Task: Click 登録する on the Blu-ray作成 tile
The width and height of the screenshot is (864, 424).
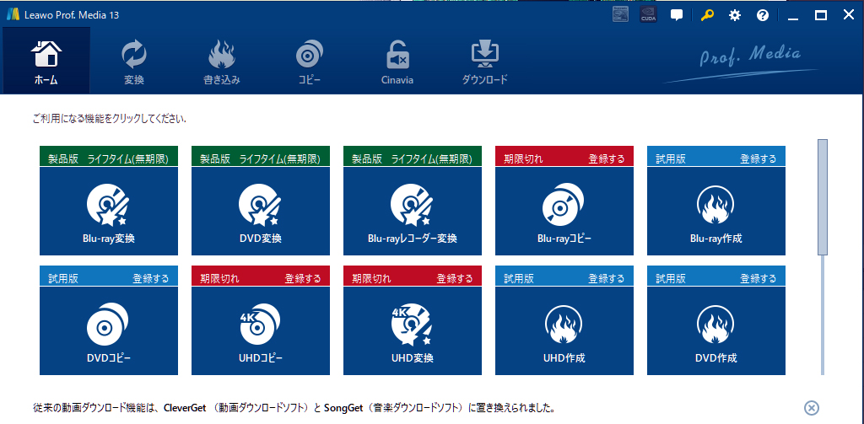Action: coord(759,159)
